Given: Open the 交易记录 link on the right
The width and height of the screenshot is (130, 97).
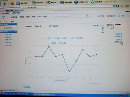Looking at the screenshot, I should tap(119, 39).
